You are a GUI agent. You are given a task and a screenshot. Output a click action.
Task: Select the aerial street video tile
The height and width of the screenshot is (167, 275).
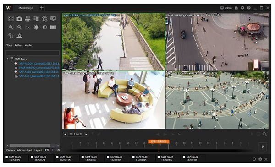point(217,42)
